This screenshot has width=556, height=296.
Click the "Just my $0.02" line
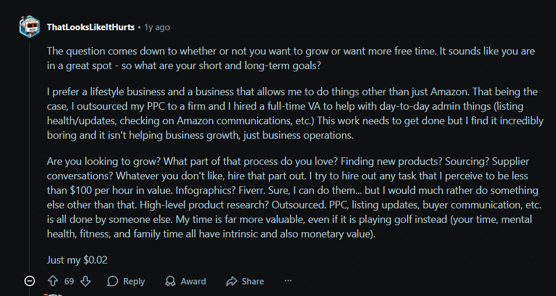coord(77,260)
